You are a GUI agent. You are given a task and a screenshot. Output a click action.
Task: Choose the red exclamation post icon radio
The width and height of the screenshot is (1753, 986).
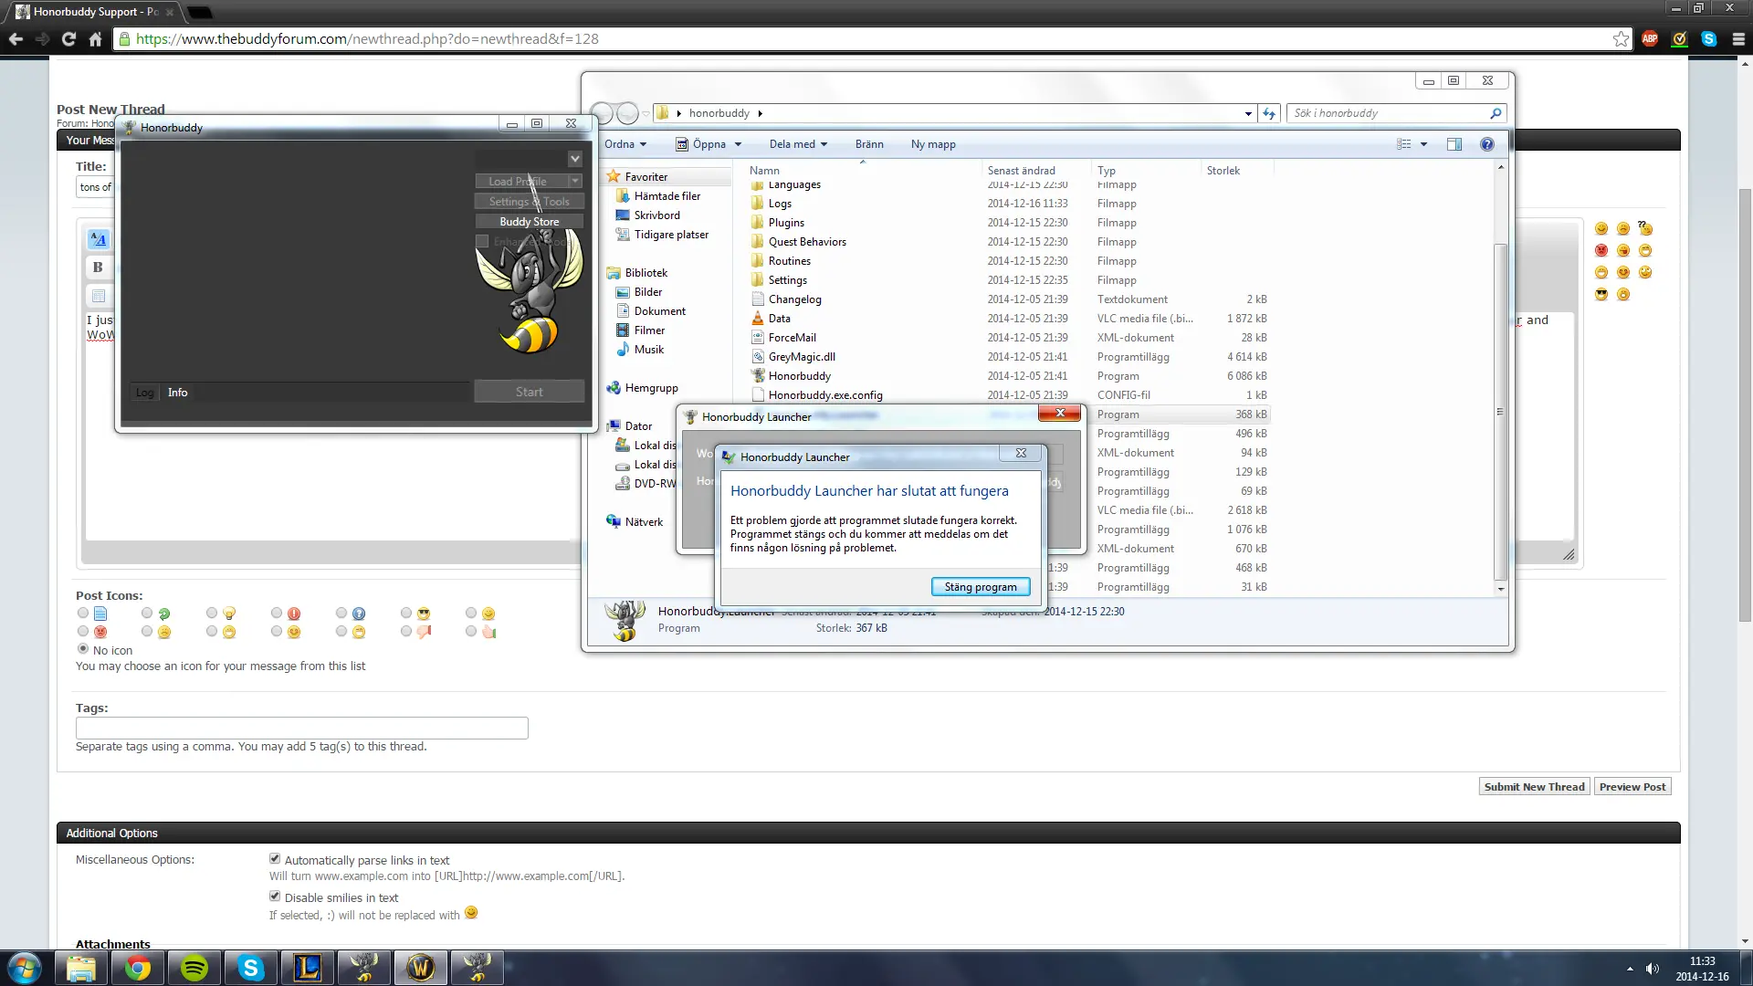point(277,614)
